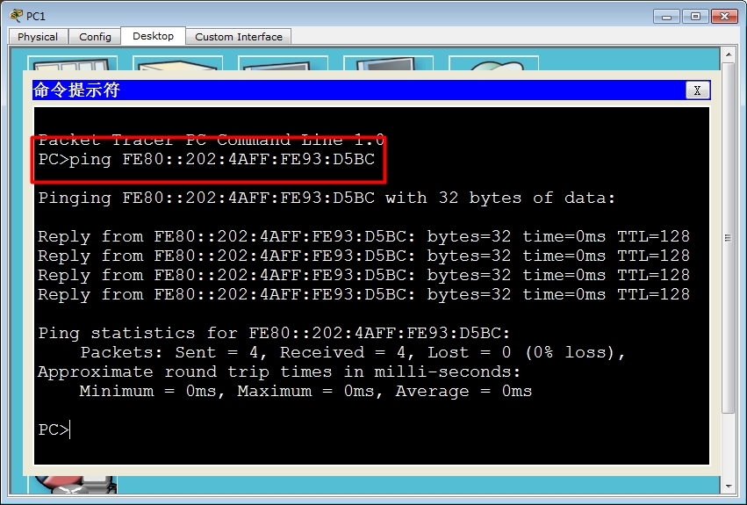
Task: Open the Config tab
Action: pos(95,37)
